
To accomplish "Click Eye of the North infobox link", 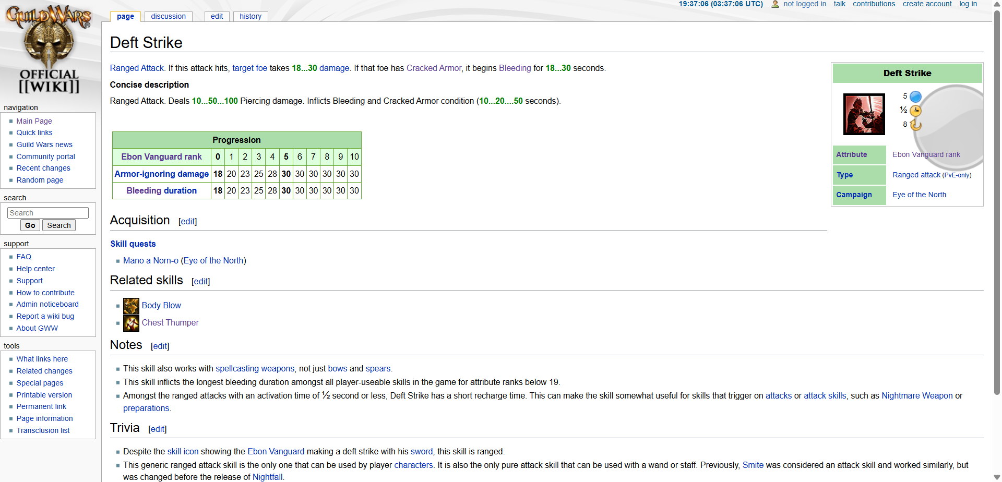I will coord(919,195).
